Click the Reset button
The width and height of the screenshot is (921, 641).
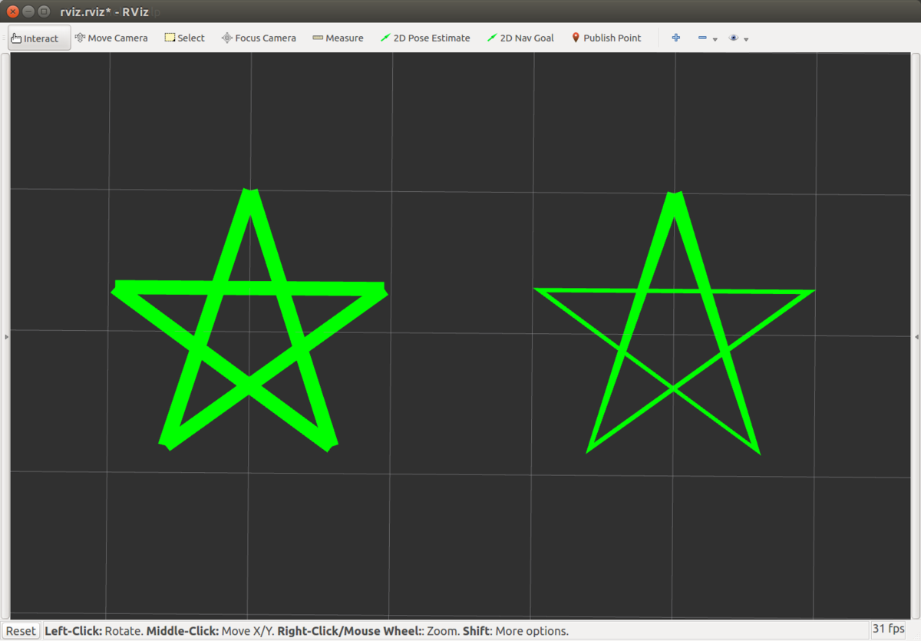[21, 630]
